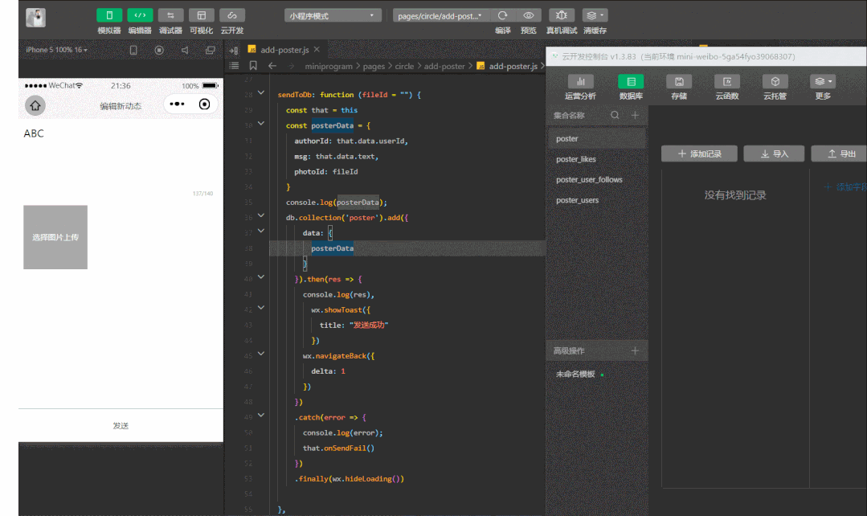Click the editor back navigation arrow

272,66
